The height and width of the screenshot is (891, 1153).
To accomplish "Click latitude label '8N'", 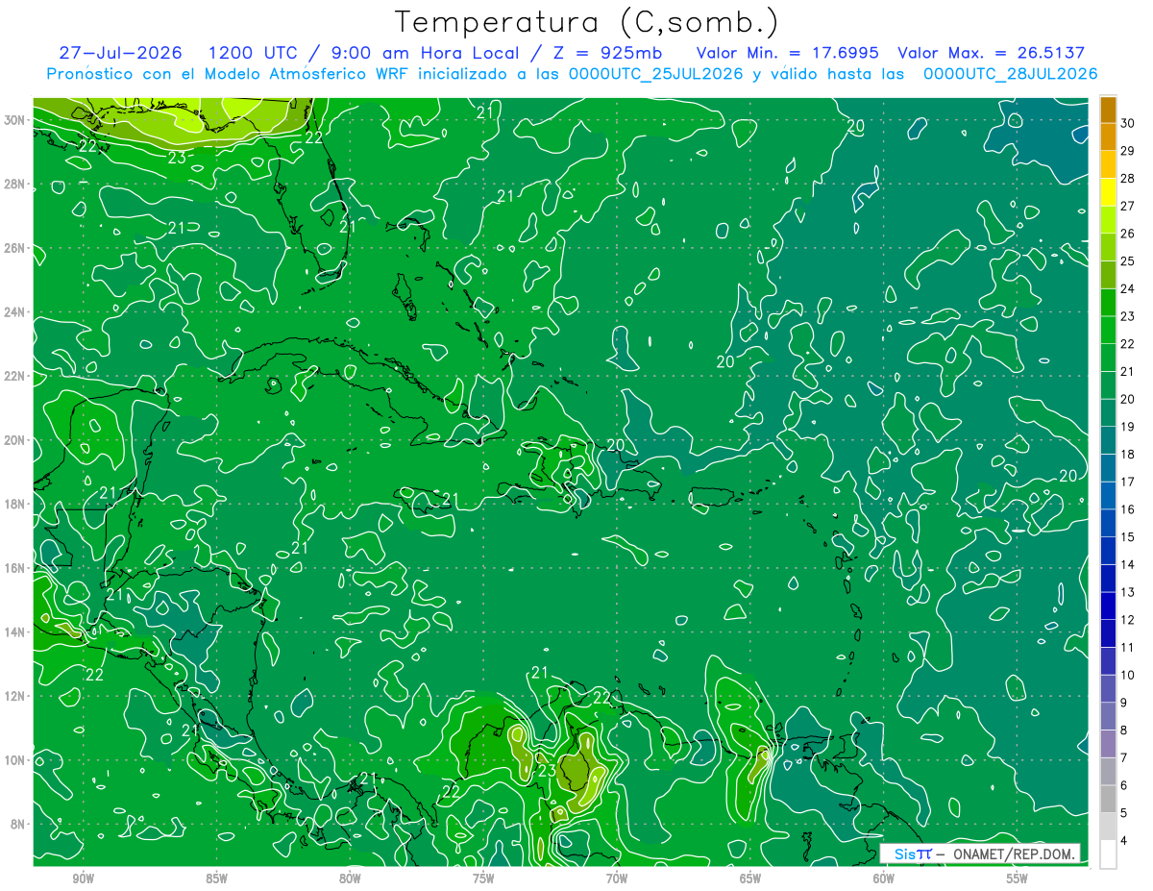I will click(18, 825).
